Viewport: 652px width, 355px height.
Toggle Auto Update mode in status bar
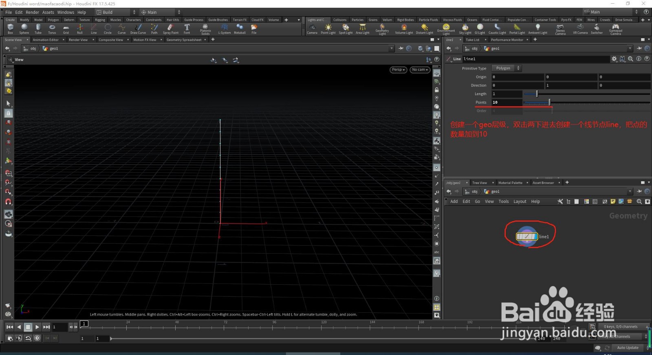(x=628, y=348)
